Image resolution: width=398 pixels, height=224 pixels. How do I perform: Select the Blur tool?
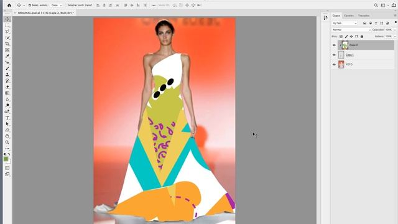tap(7, 100)
